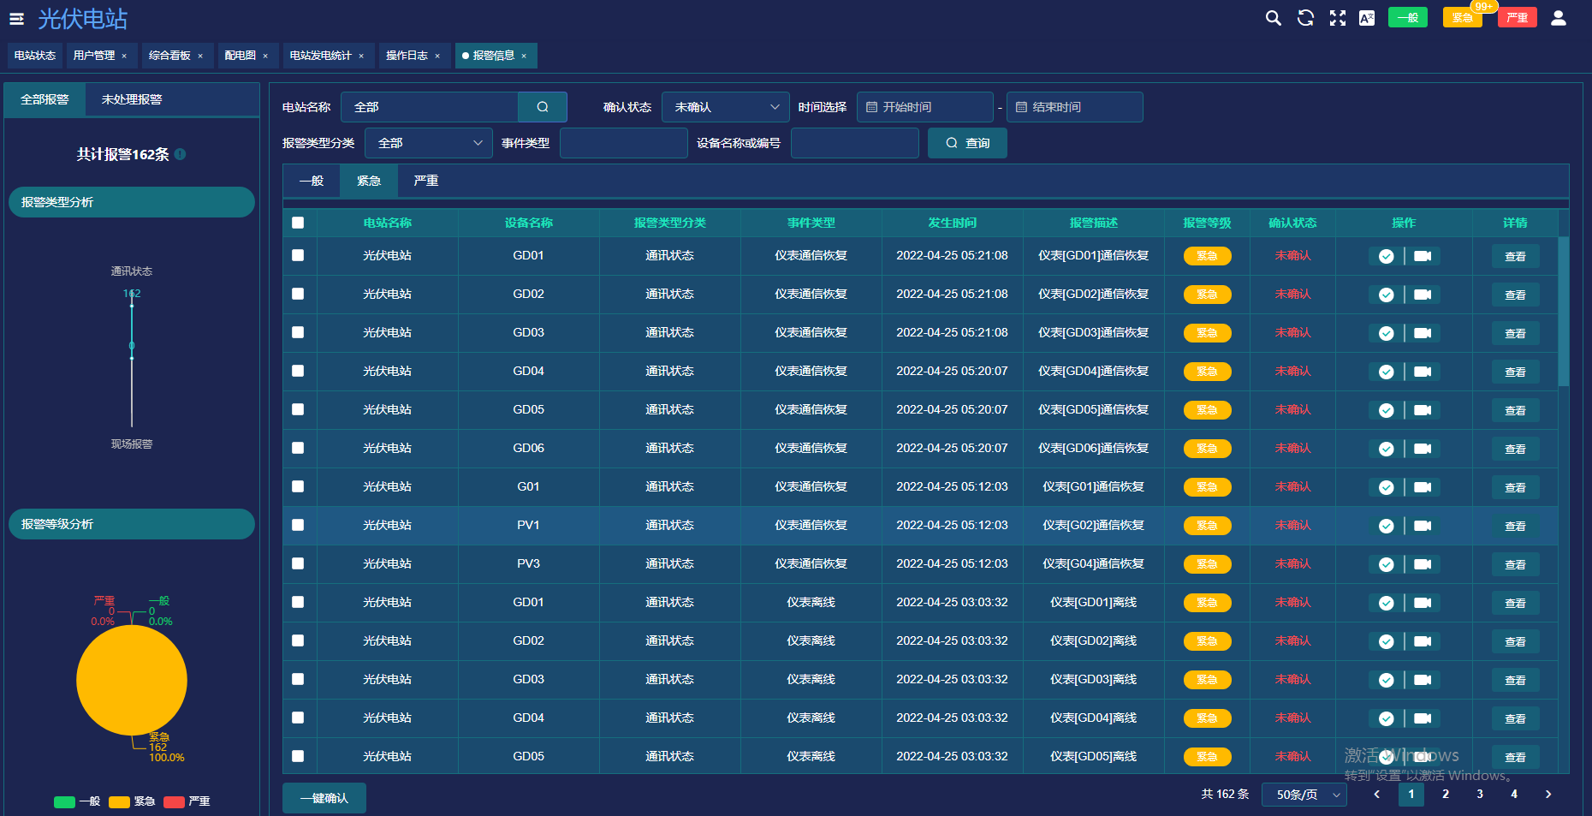
Task: Click the 开始时间 date input field
Action: tap(925, 107)
